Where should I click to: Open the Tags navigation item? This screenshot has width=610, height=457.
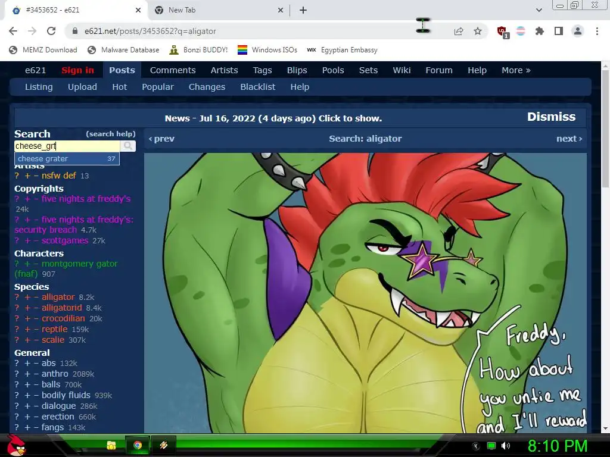click(x=262, y=70)
